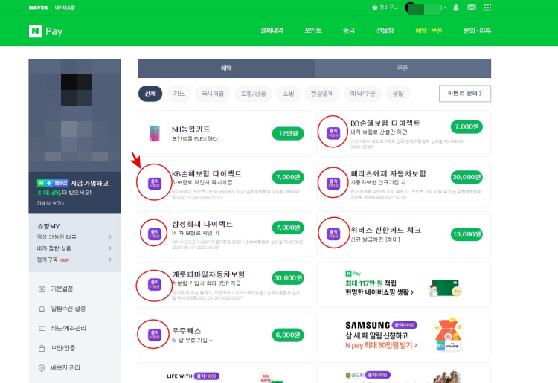Open the 자세히 보기 membership link
The image size is (558, 383).
tap(51, 204)
